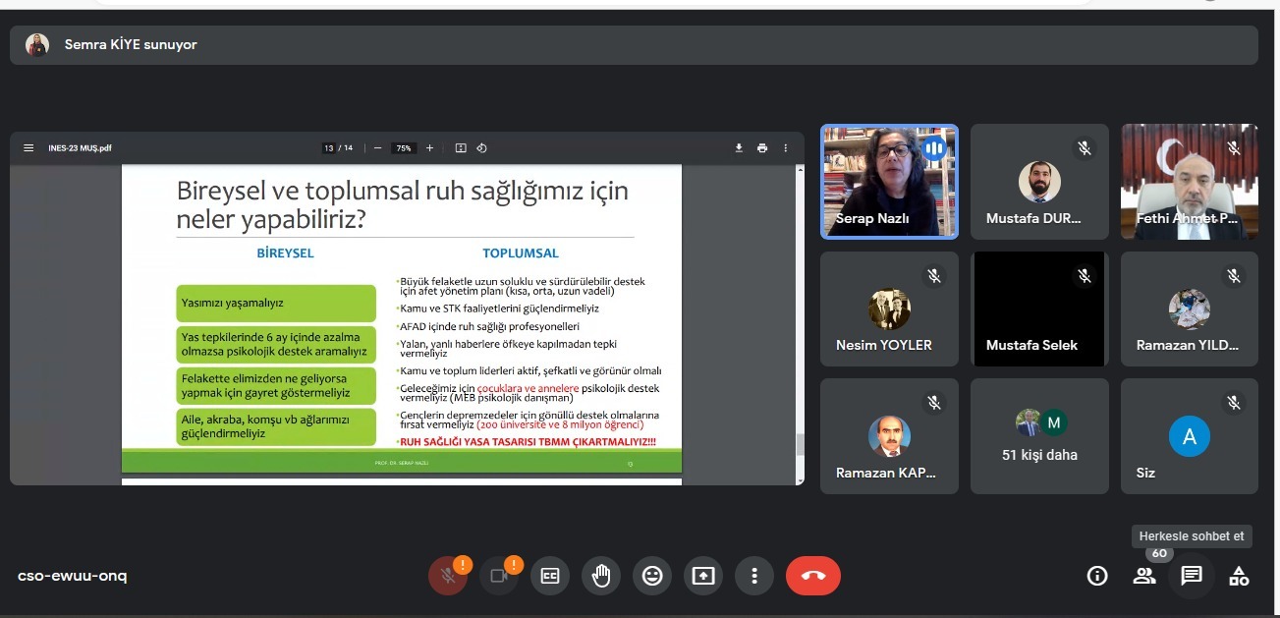1280x618 pixels.
Task: Open meeting details info panel
Action: tap(1097, 576)
